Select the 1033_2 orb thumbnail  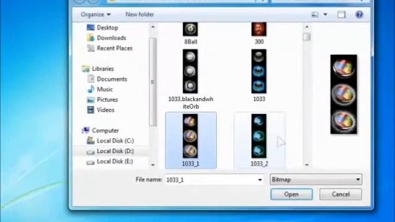(x=259, y=136)
